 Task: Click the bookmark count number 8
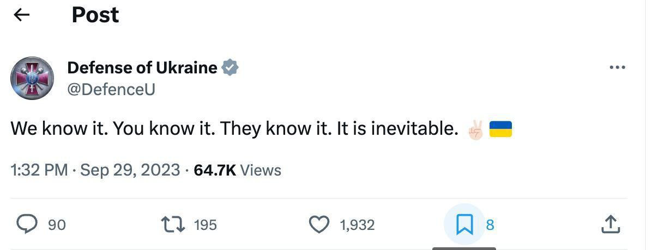[x=490, y=225]
